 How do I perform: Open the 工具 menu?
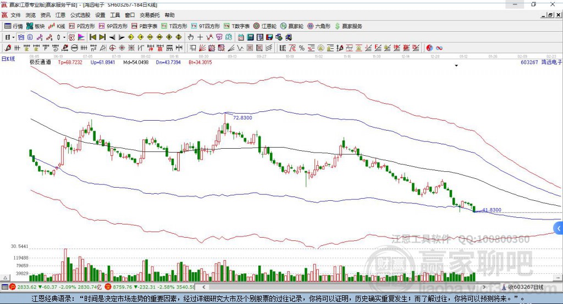pos(115,15)
